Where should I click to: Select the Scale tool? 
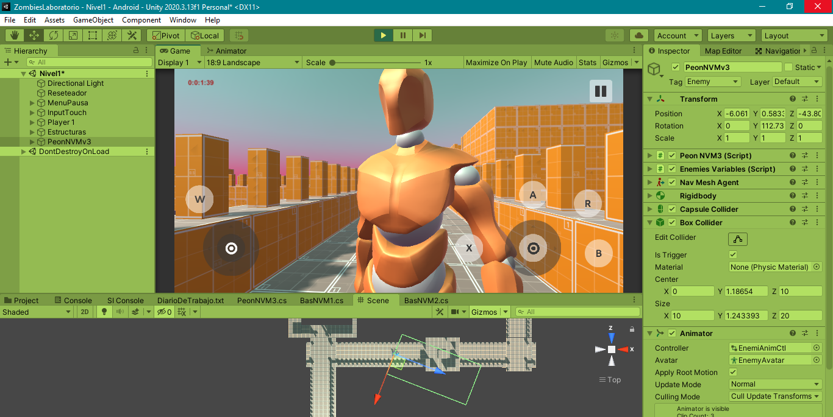(73, 35)
